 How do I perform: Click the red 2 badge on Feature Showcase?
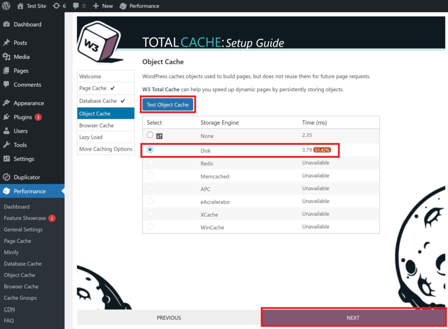52,218
